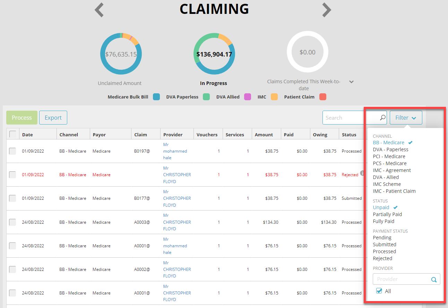This screenshot has width=448, height=308.
Task: Go to previous dashboard with left arrow
Action: [x=99, y=10]
